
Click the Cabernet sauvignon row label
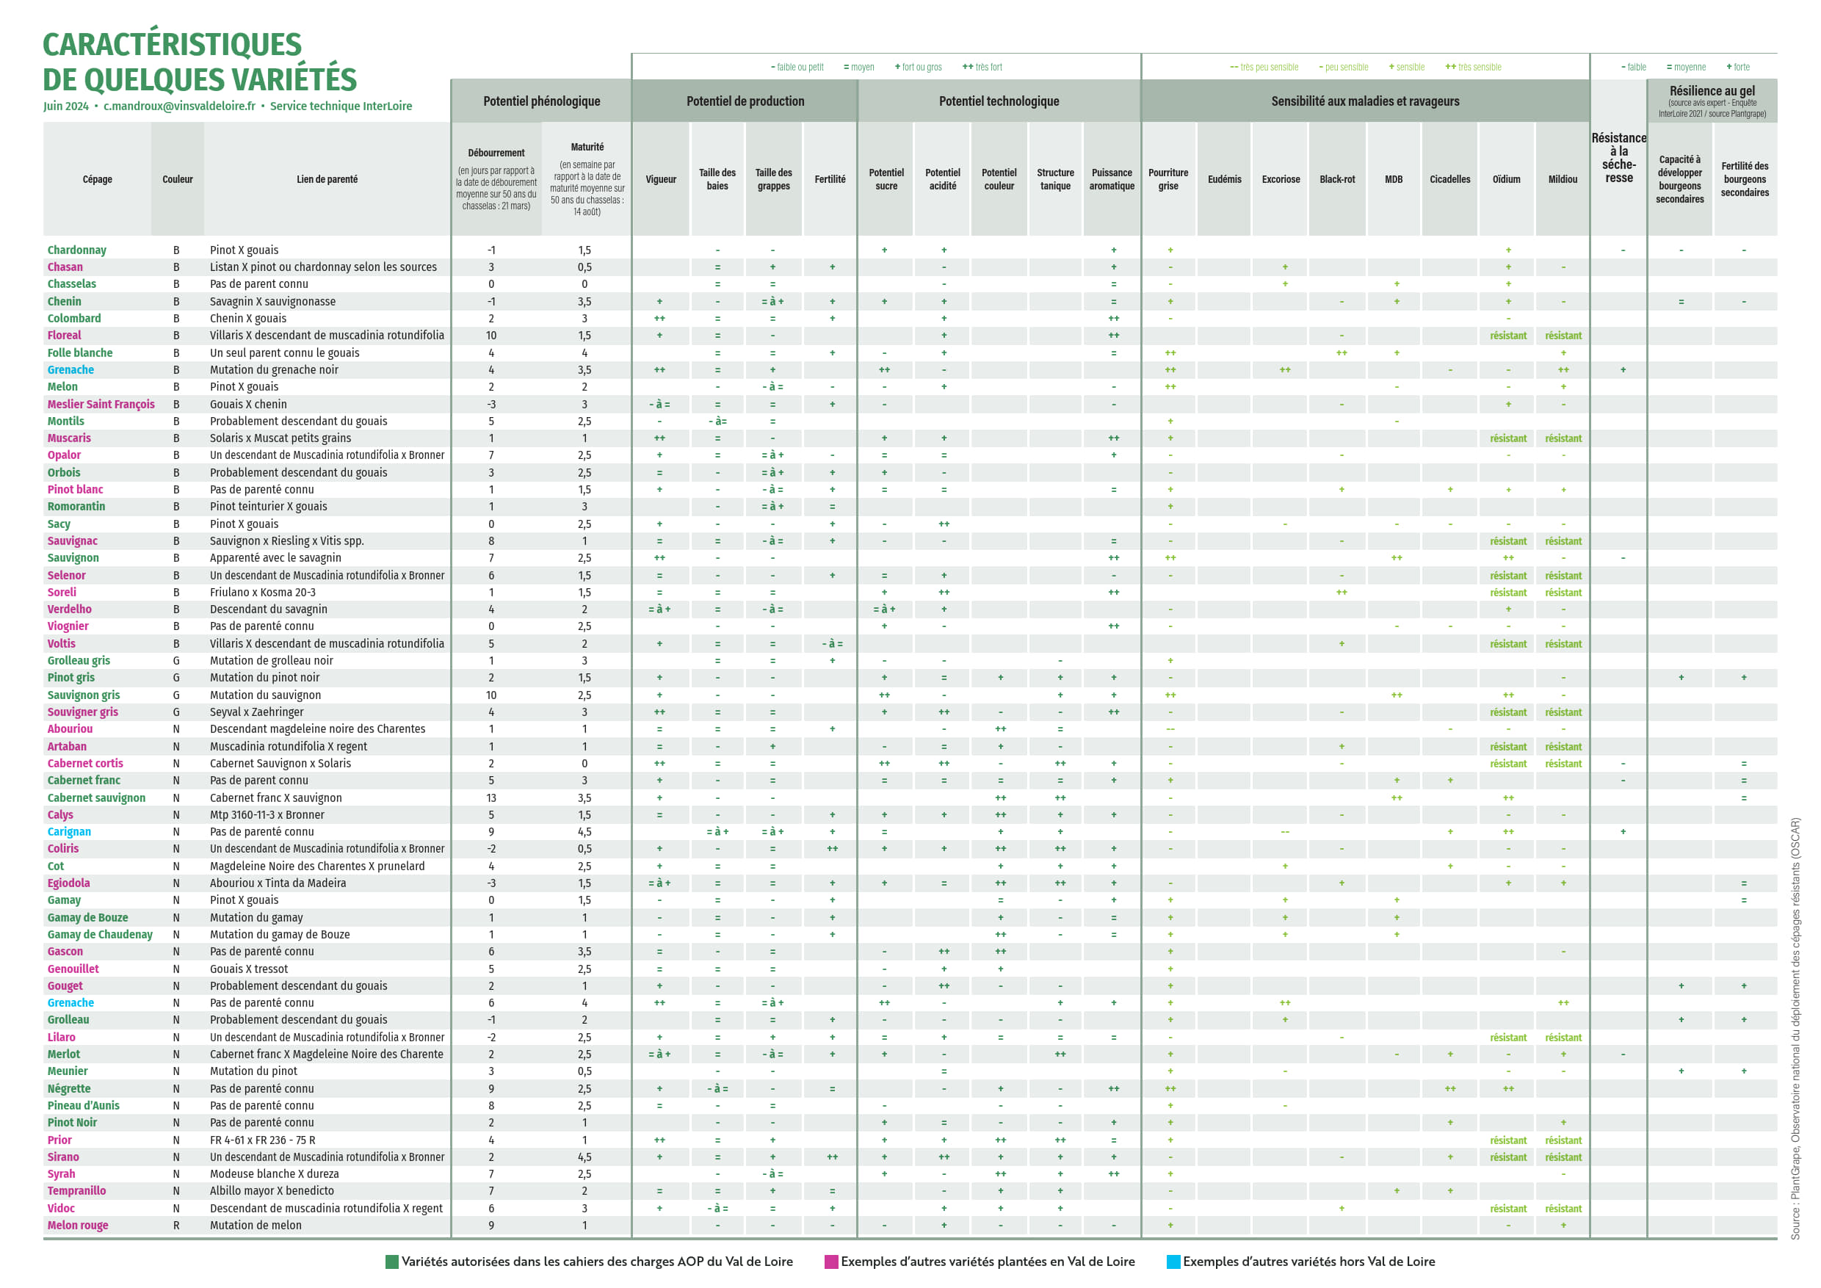tap(97, 798)
